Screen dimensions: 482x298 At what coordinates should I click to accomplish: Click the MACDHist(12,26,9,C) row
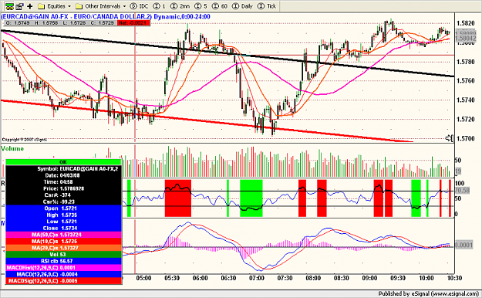tap(63, 268)
